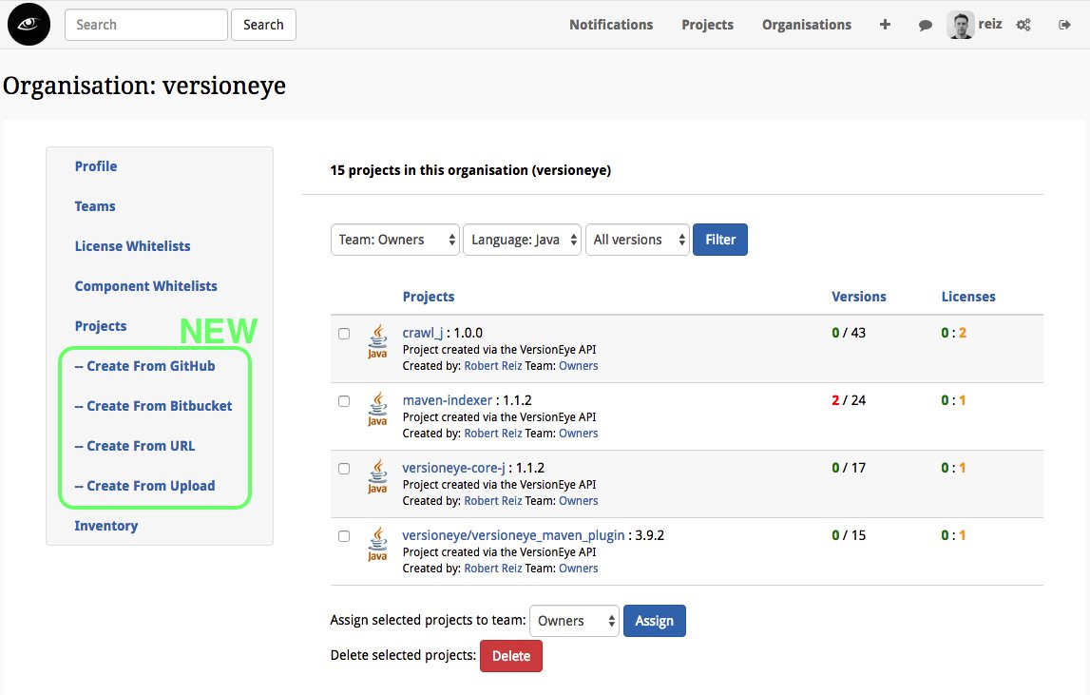Viewport: 1090px width, 695px height.
Task: Click Robert Reiz link in crawl_j row
Action: click(x=493, y=366)
